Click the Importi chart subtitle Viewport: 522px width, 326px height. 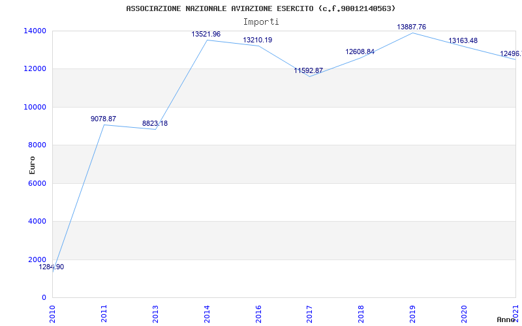click(261, 22)
